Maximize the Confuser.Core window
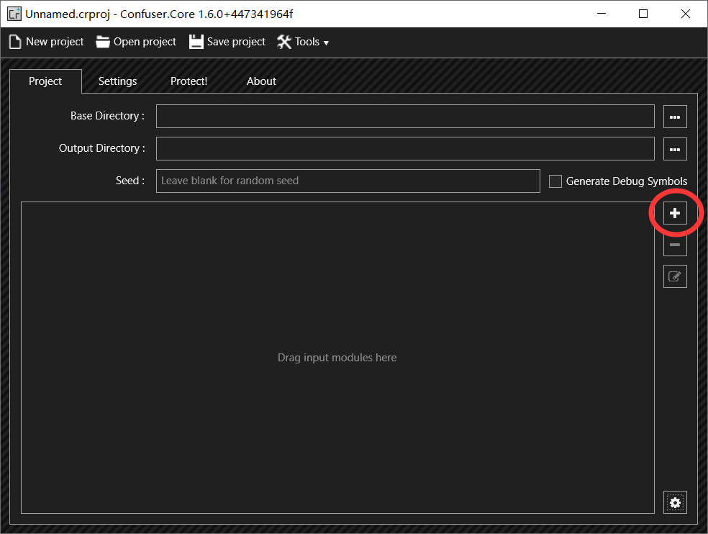708x534 pixels. [643, 14]
